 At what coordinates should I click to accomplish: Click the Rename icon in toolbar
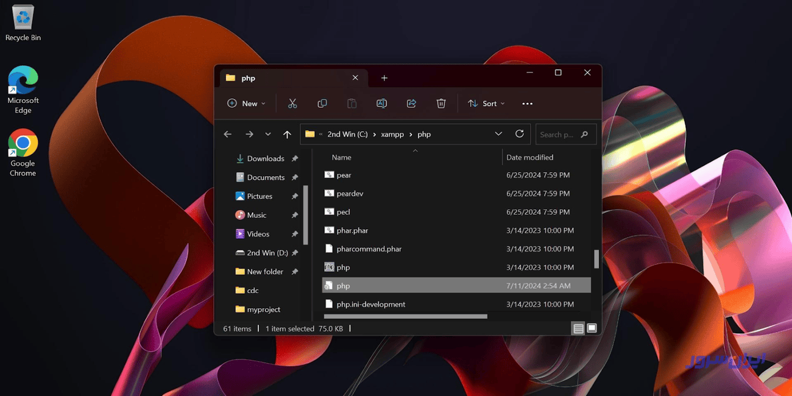point(381,104)
